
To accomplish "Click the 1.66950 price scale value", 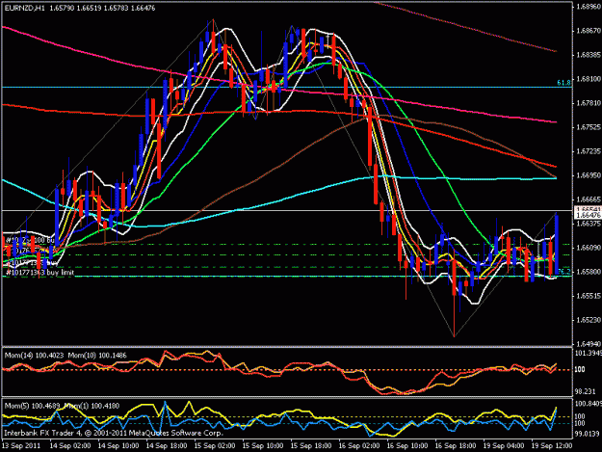I will [589, 175].
